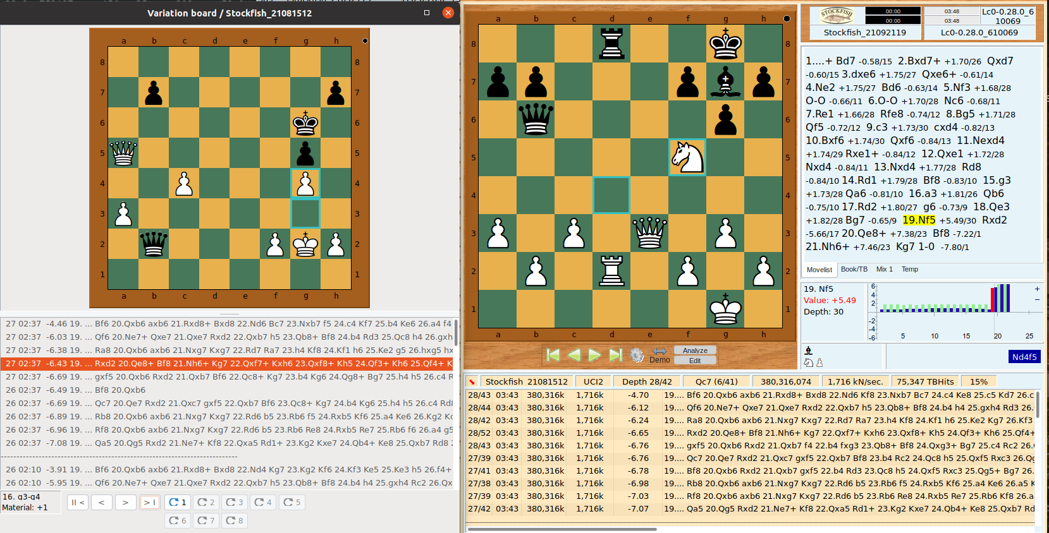Viewport: 1049px width, 533px height.
Task: Click the white queen on e3 on main board
Action: pyautogui.click(x=649, y=233)
